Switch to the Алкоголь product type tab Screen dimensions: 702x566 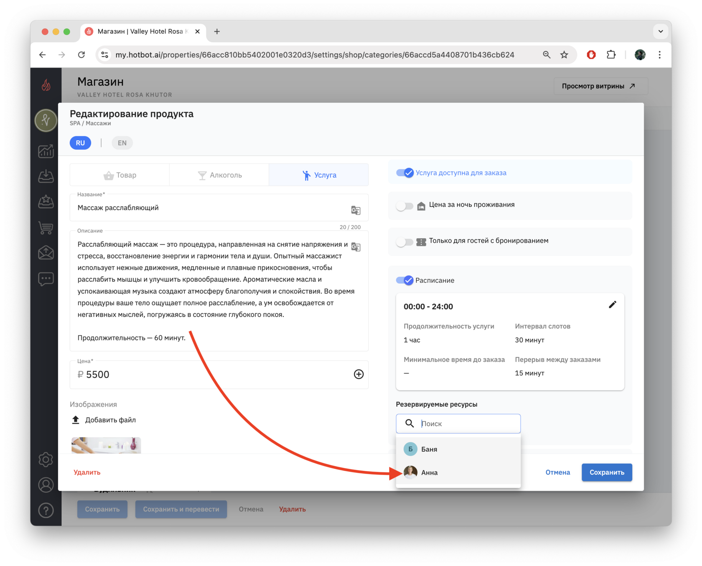click(x=219, y=175)
